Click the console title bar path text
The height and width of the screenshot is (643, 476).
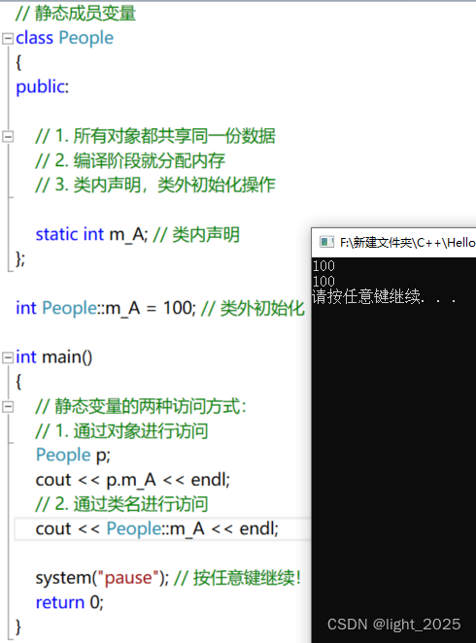(x=408, y=243)
